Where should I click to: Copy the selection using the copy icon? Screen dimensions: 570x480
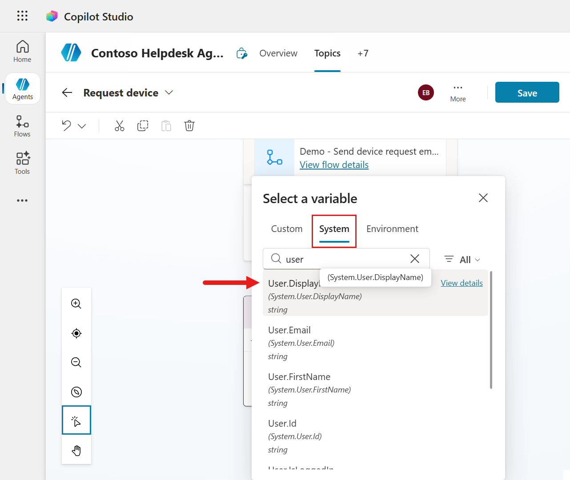point(143,126)
